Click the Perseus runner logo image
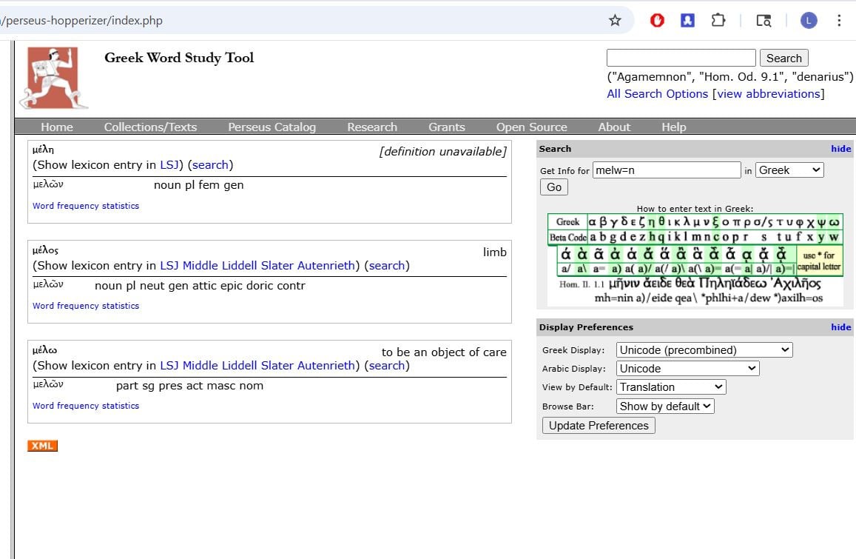Image resolution: width=856 pixels, height=559 pixels. pyautogui.click(x=53, y=77)
